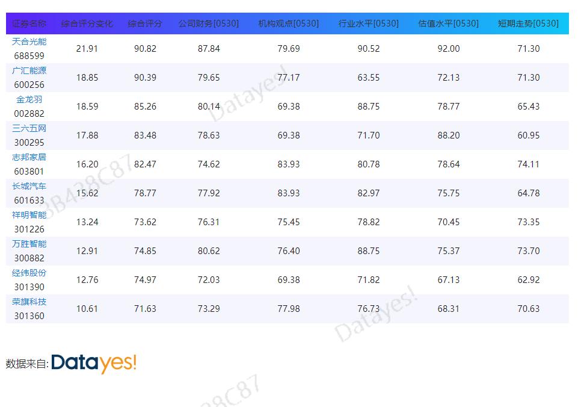578x407 pixels.
Task: Click the 综合评分变化 column header
Action: (87, 23)
